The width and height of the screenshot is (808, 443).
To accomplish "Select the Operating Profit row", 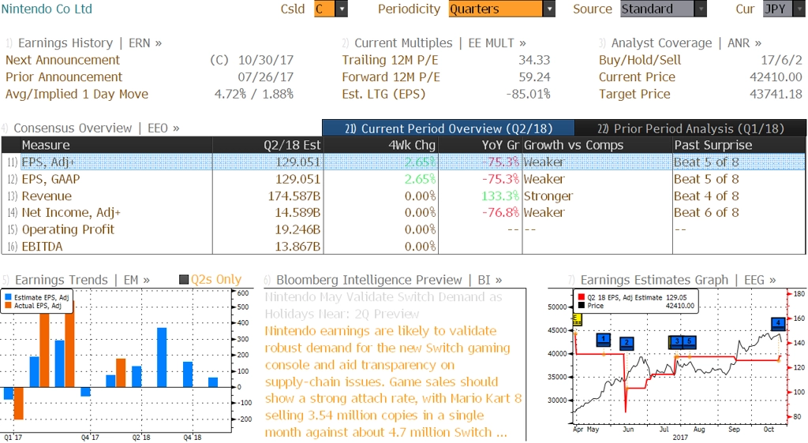I will click(x=403, y=229).
